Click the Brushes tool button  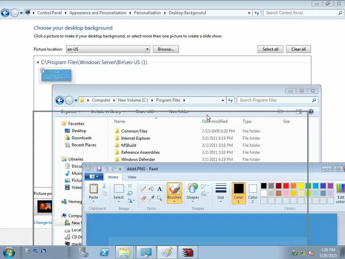click(174, 193)
